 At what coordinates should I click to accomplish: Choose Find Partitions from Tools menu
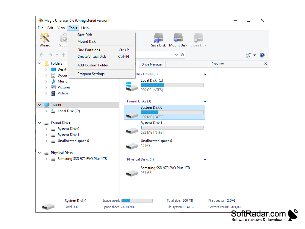[x=101, y=50]
